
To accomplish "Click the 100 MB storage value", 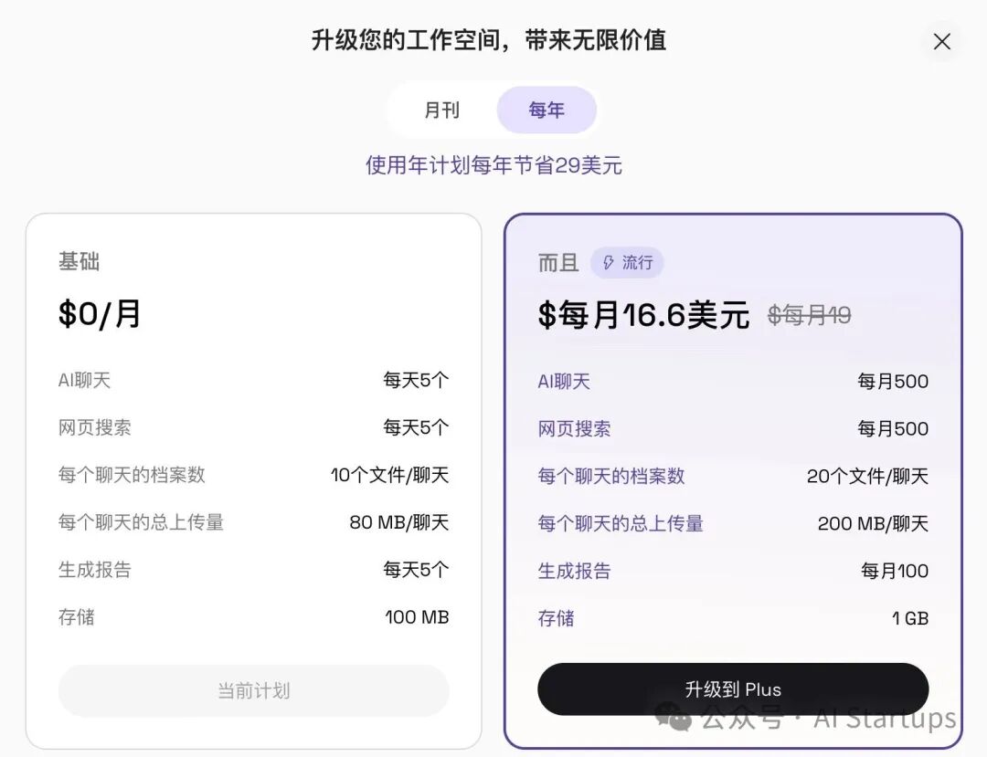I will pos(417,616).
